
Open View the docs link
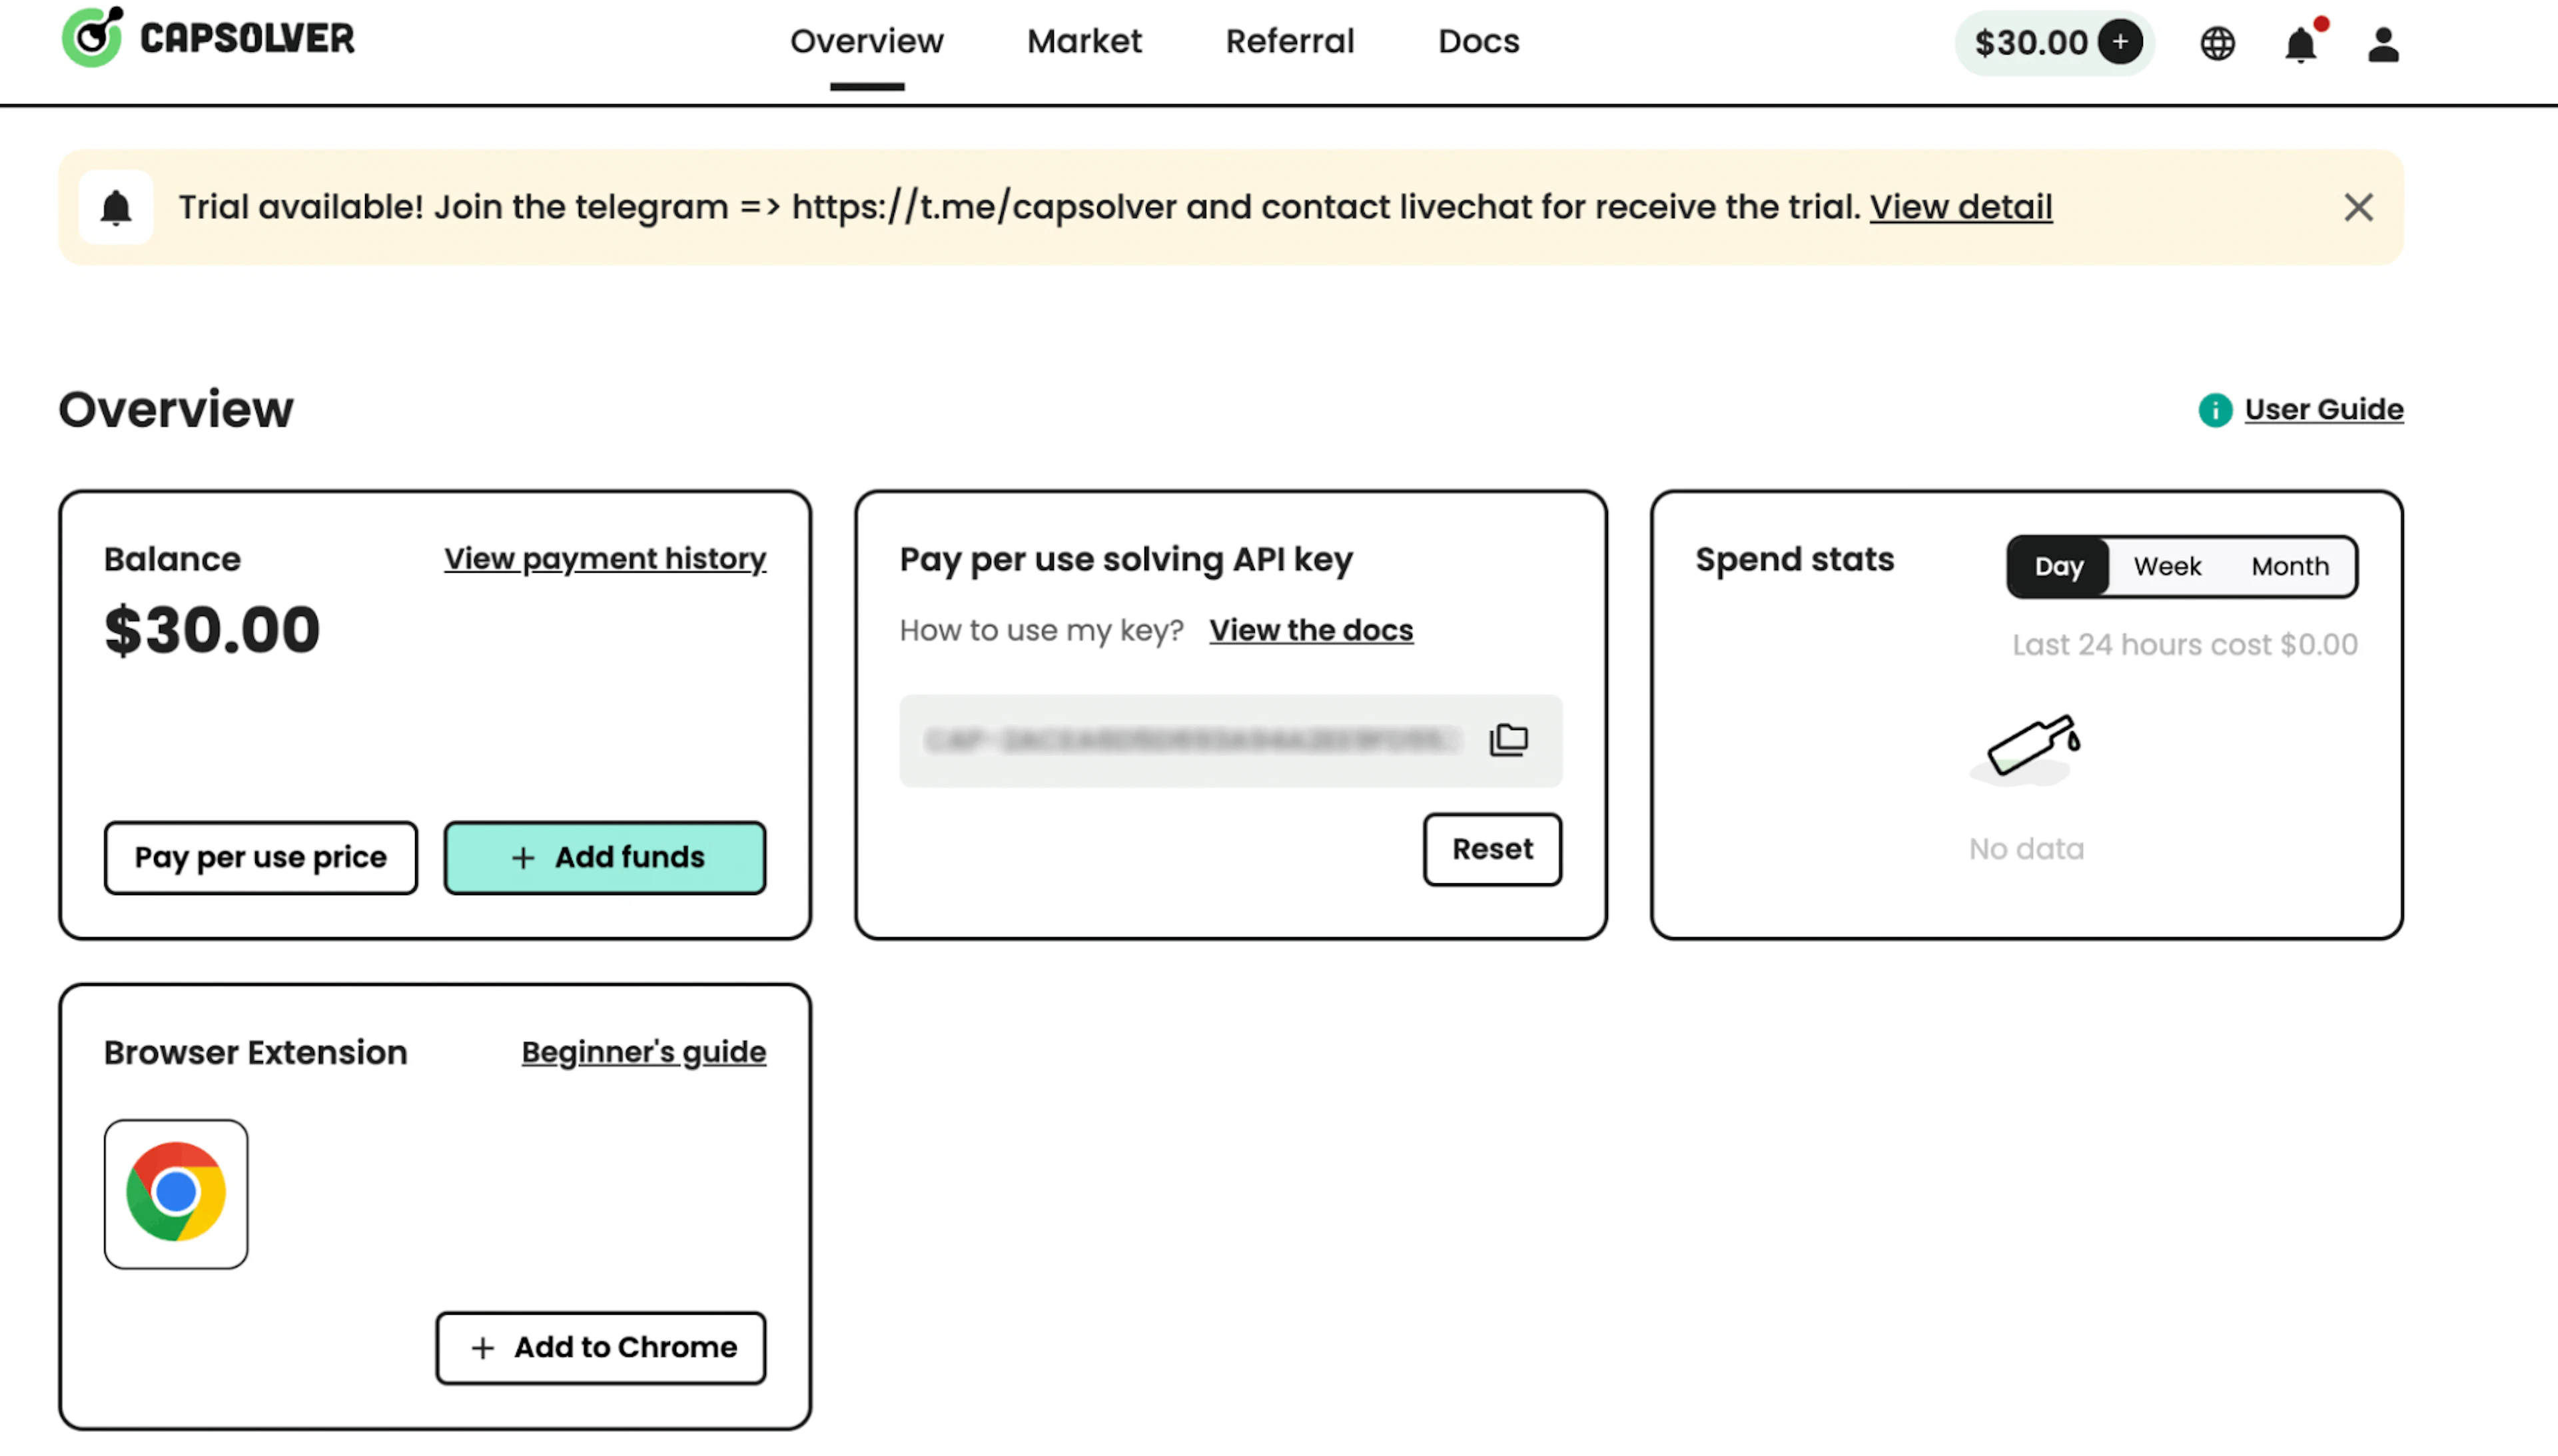click(x=1311, y=630)
